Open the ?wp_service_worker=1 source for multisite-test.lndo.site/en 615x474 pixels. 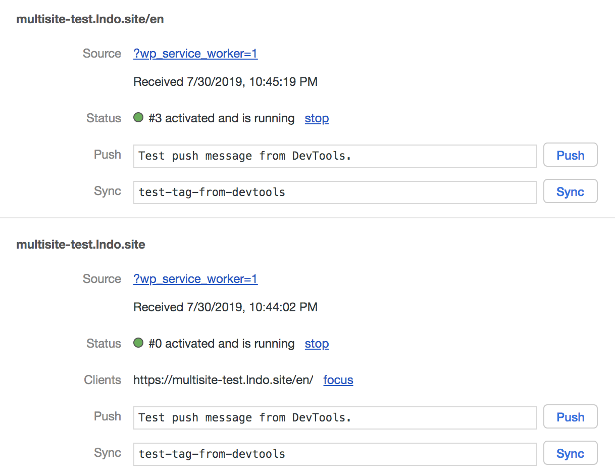tap(195, 53)
